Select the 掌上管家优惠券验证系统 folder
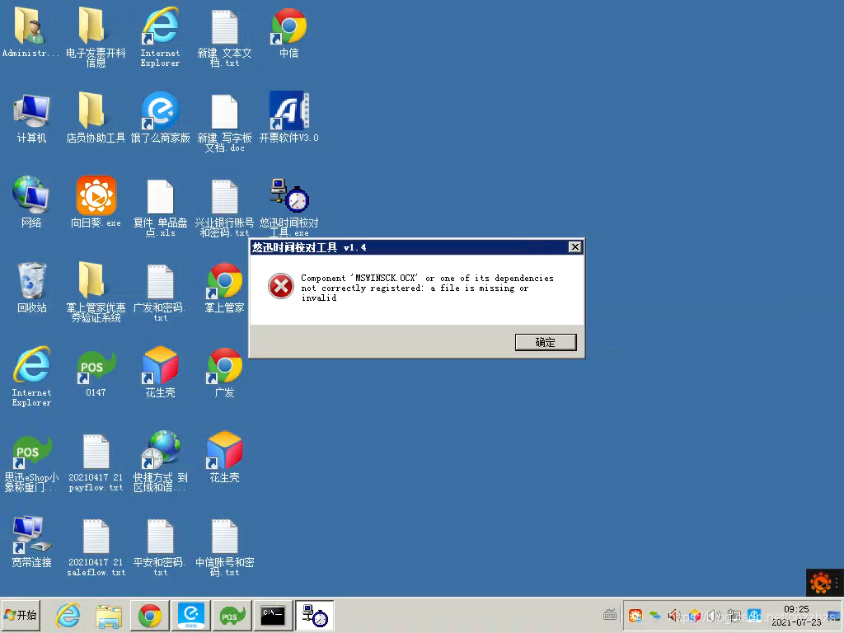Image resolution: width=844 pixels, height=633 pixels. [x=96, y=292]
